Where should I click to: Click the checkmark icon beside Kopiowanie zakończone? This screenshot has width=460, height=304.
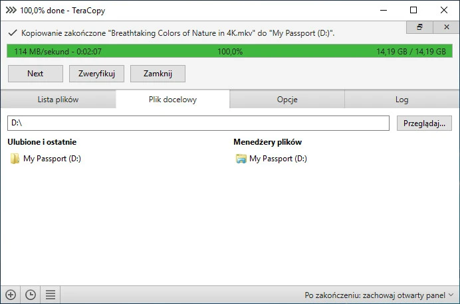click(13, 33)
